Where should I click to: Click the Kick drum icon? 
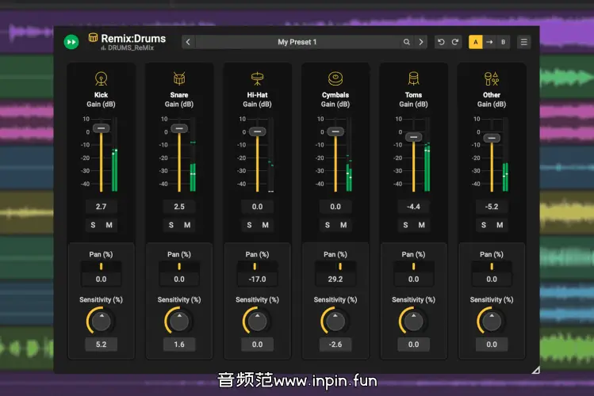pyautogui.click(x=101, y=78)
